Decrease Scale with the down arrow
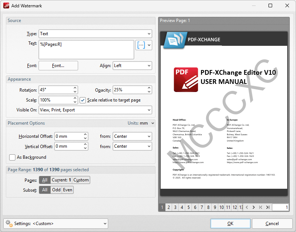Image resolution: width=296 pixels, height=232 pixels. pos(75,102)
